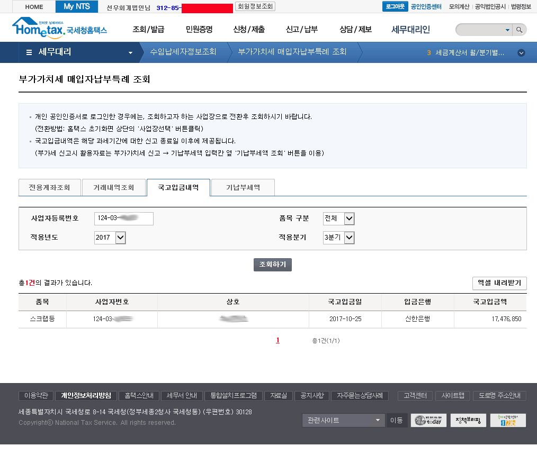The height and width of the screenshot is (455, 537).
Task: Click the 사업자등록번호 input field
Action: tap(123, 219)
